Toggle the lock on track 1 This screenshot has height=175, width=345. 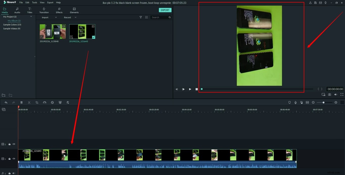[x=9, y=159]
